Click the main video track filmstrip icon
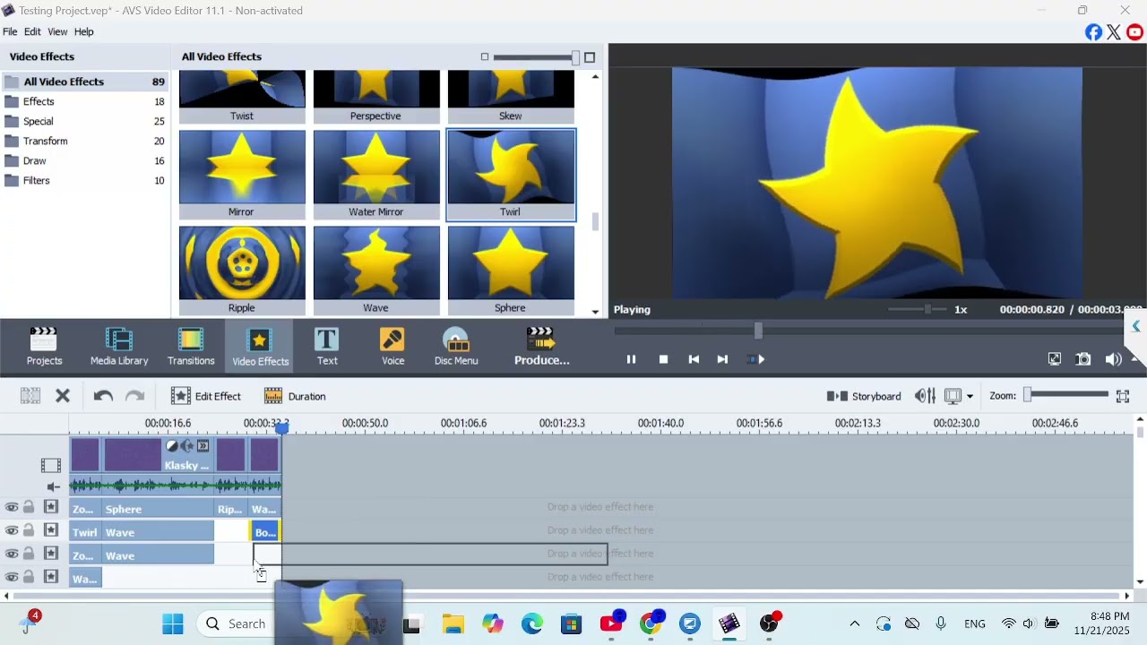Viewport: 1147px width, 645px height. click(x=51, y=465)
